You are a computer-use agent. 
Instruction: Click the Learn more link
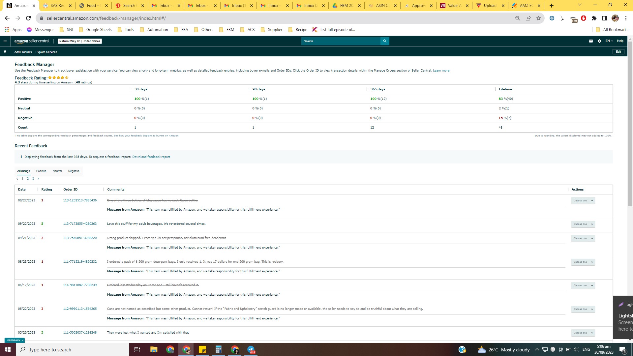pyautogui.click(x=441, y=71)
